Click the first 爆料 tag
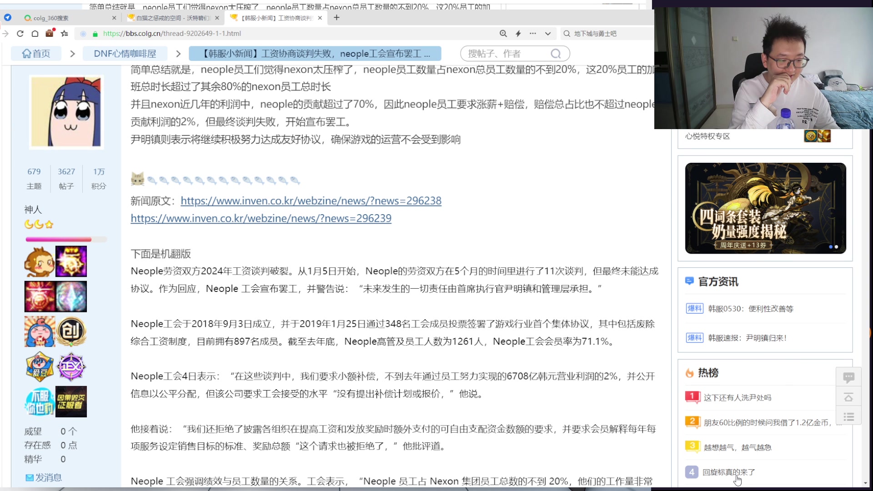Image resolution: width=873 pixels, height=491 pixels. point(694,309)
